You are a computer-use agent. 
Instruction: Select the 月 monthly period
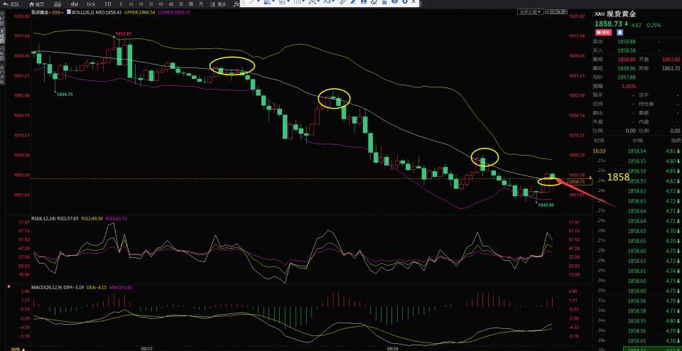coord(201,4)
